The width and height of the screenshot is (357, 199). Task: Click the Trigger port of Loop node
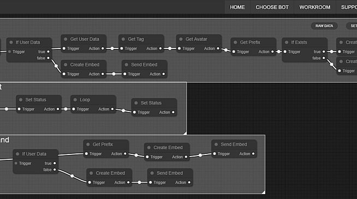74,109
